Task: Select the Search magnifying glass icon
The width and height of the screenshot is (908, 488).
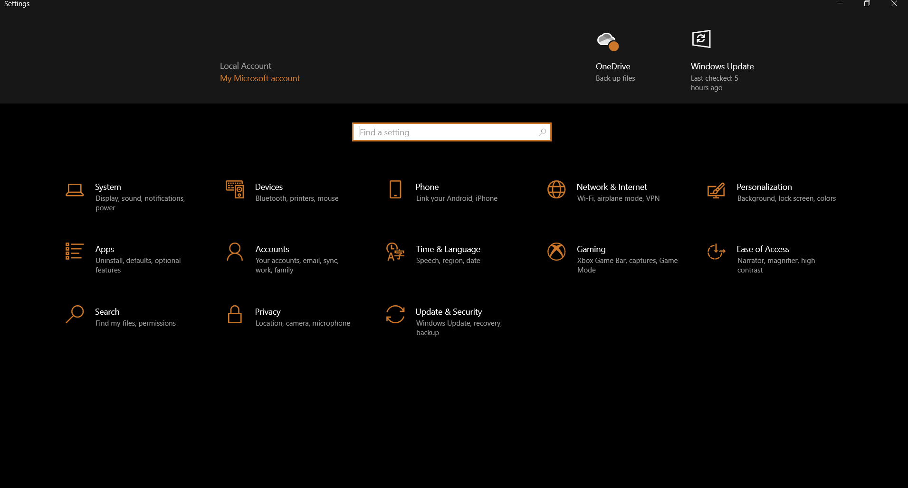Action: (x=75, y=314)
